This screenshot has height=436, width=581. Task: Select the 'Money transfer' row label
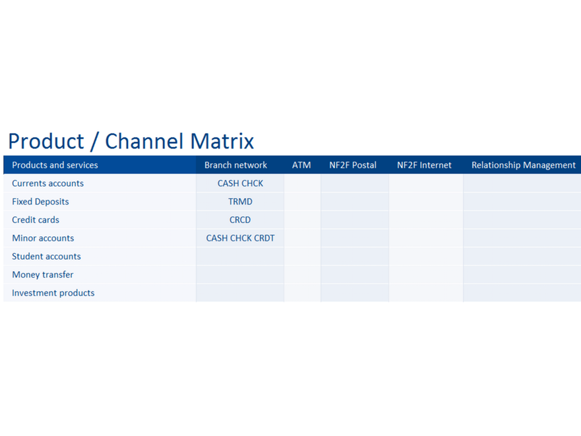pyautogui.click(x=43, y=274)
